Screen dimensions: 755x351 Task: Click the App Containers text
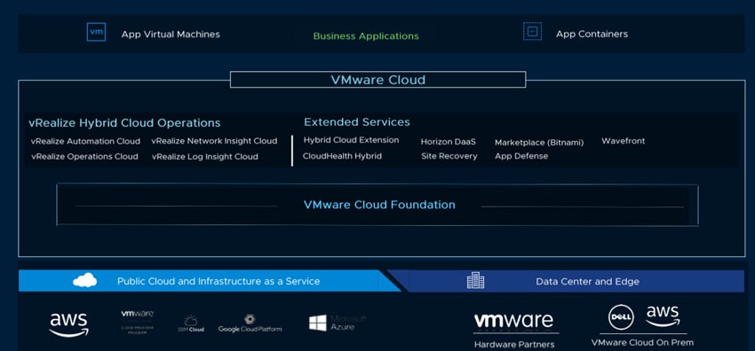592,34
